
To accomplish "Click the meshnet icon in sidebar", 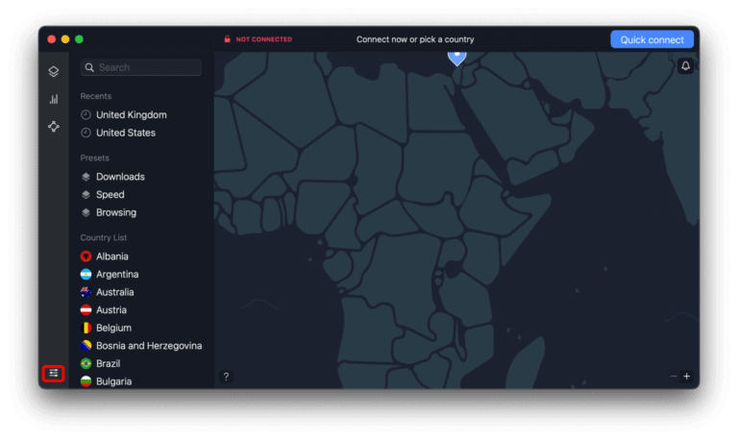I will 54,126.
